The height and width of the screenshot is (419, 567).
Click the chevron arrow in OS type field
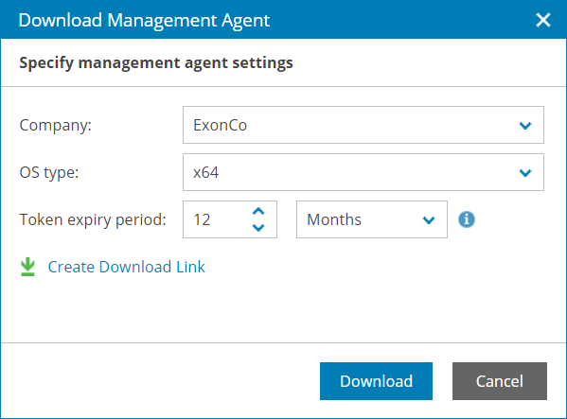(525, 173)
